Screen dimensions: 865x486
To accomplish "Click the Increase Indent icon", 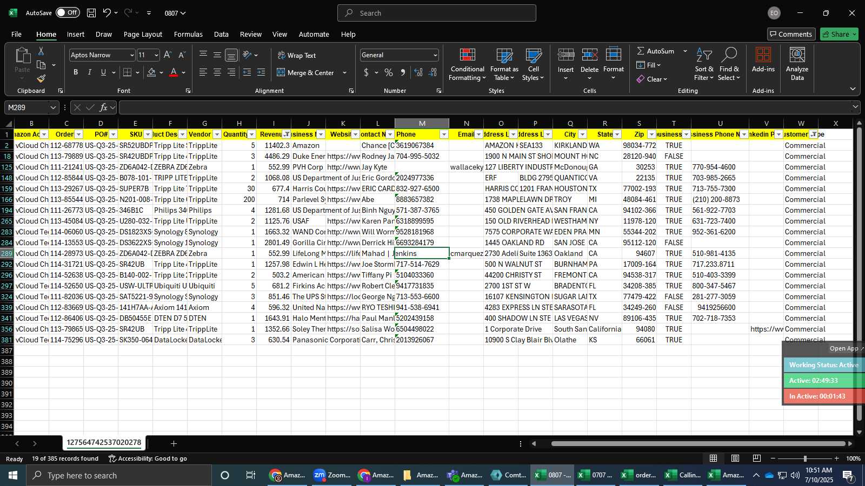I will pos(261,72).
